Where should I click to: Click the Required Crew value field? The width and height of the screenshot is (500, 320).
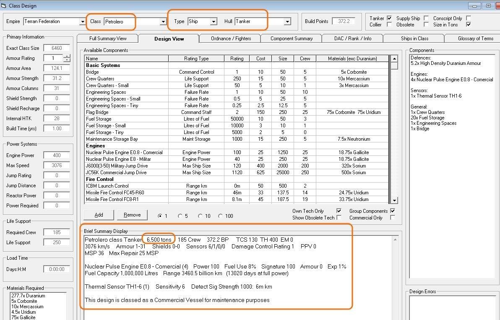57,232
